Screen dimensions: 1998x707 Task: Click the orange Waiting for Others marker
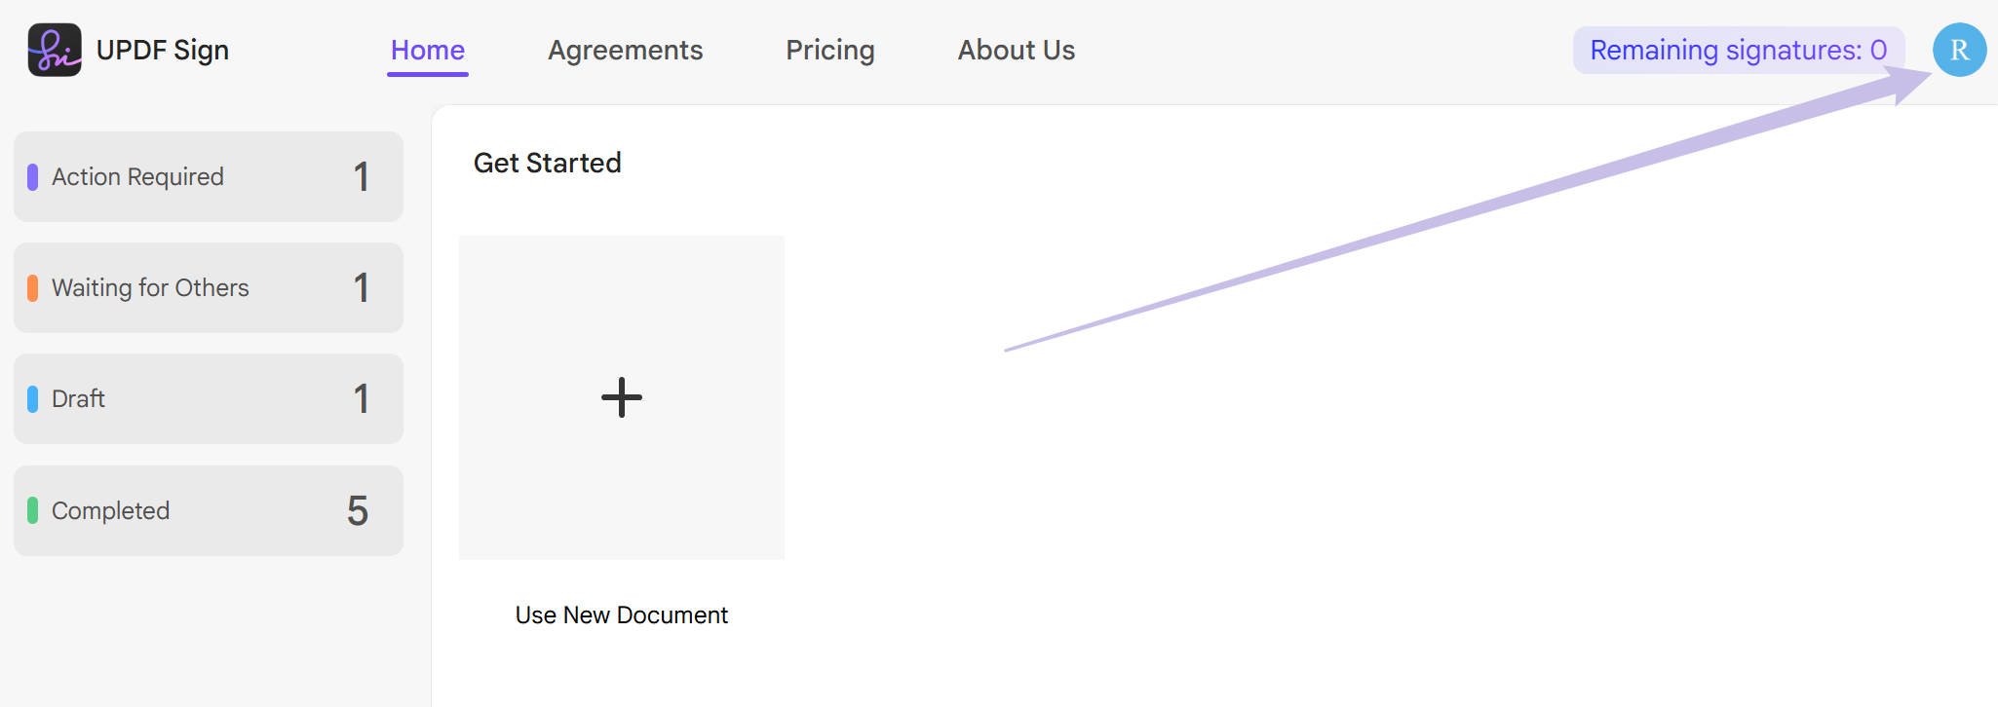32,288
